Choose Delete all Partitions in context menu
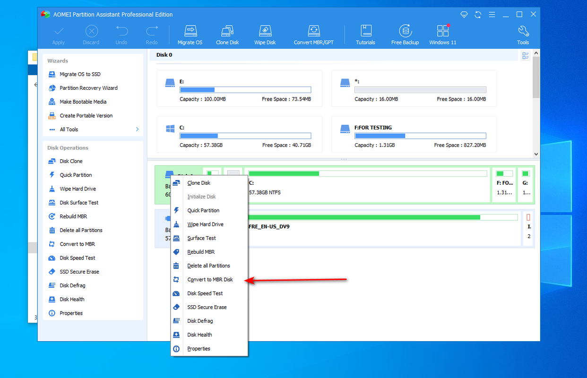The image size is (587, 378). [x=209, y=266]
